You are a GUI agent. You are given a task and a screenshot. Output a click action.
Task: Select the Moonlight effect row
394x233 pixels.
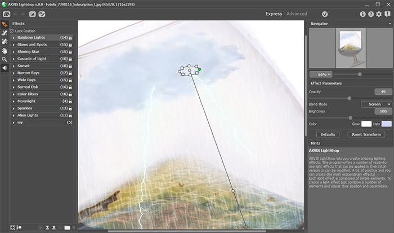pos(42,101)
